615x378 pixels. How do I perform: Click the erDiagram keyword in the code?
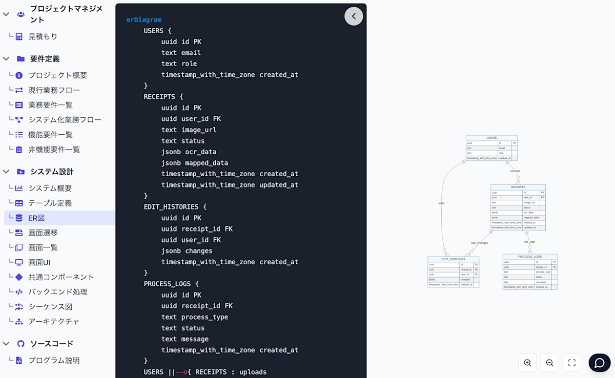(144, 20)
